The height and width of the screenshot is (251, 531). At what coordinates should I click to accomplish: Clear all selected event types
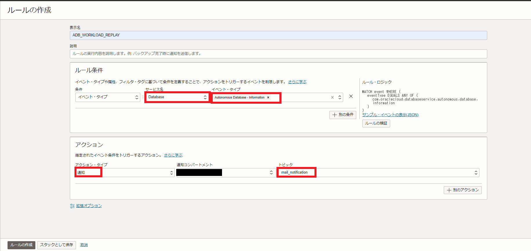point(332,97)
